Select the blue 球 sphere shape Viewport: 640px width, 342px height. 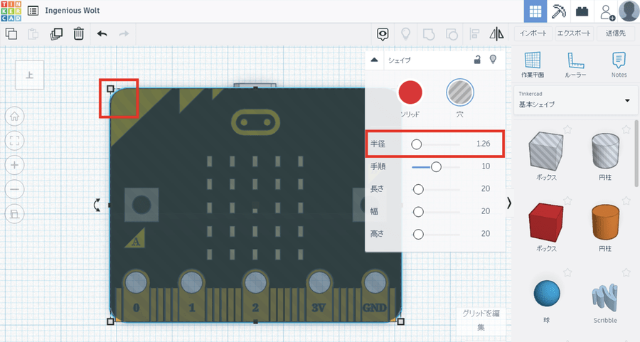pyautogui.click(x=547, y=294)
